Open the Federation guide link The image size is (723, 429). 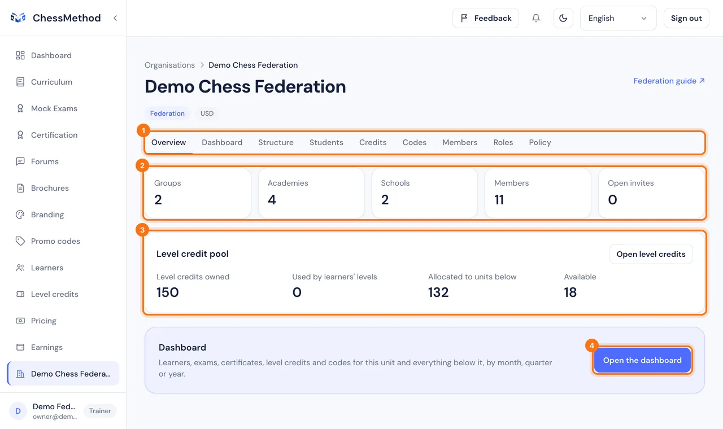669,81
